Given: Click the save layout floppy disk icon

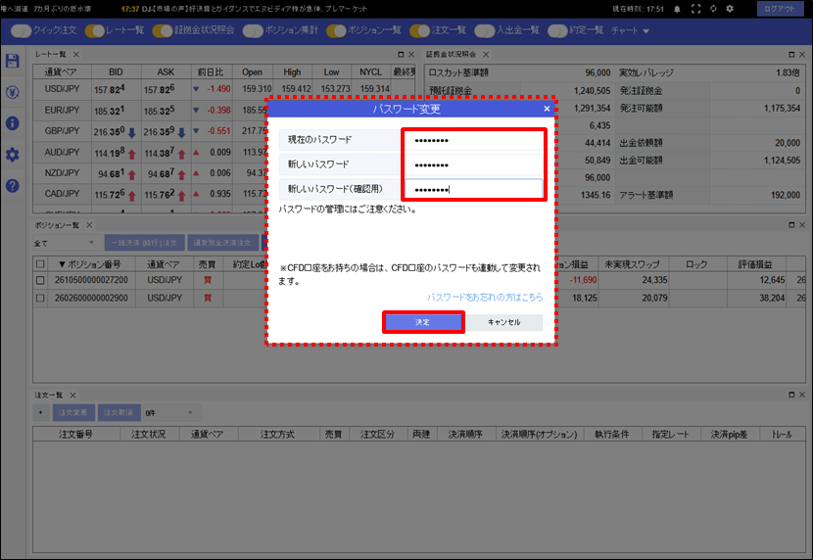Looking at the screenshot, I should coord(13,61).
